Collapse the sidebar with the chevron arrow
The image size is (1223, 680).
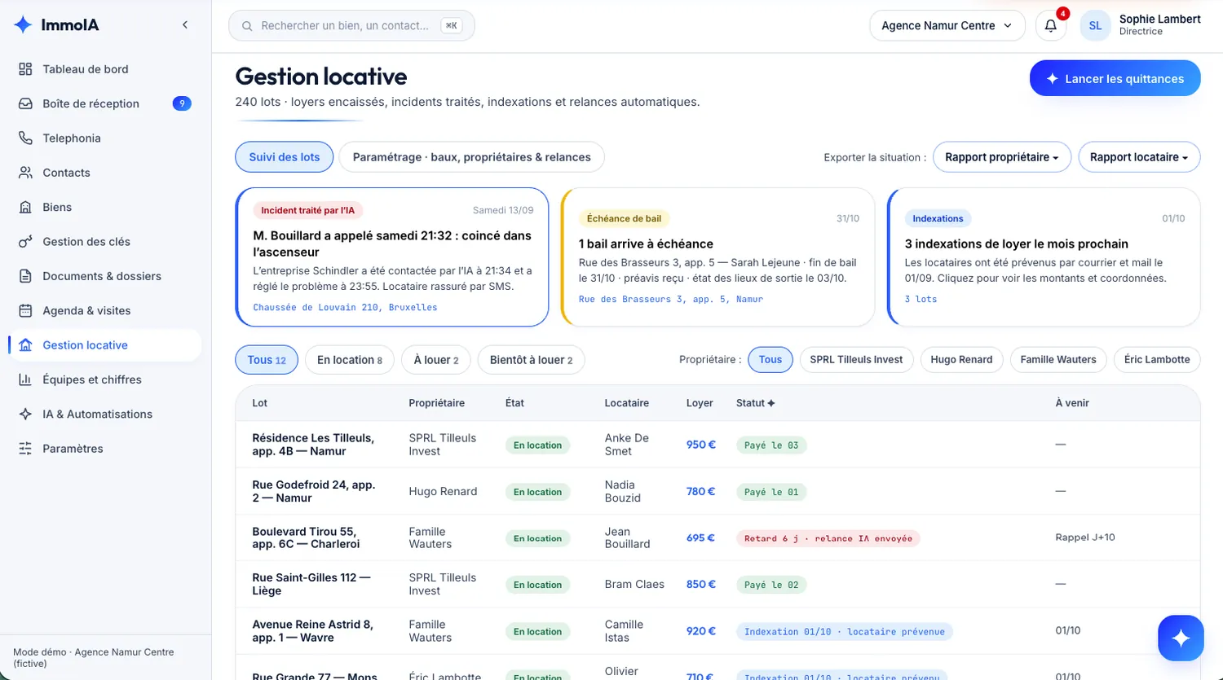click(x=185, y=25)
